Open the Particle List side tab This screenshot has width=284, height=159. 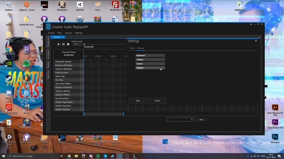click(48, 54)
